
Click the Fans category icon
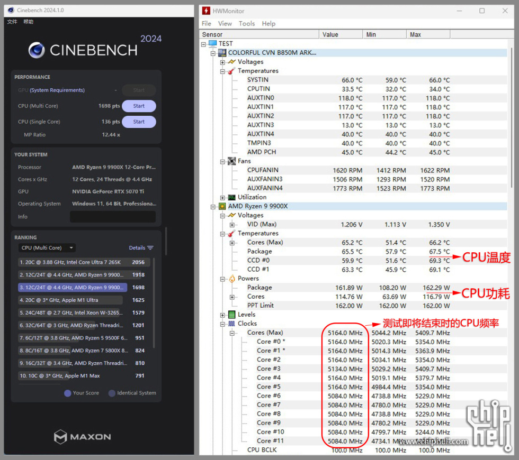click(232, 161)
